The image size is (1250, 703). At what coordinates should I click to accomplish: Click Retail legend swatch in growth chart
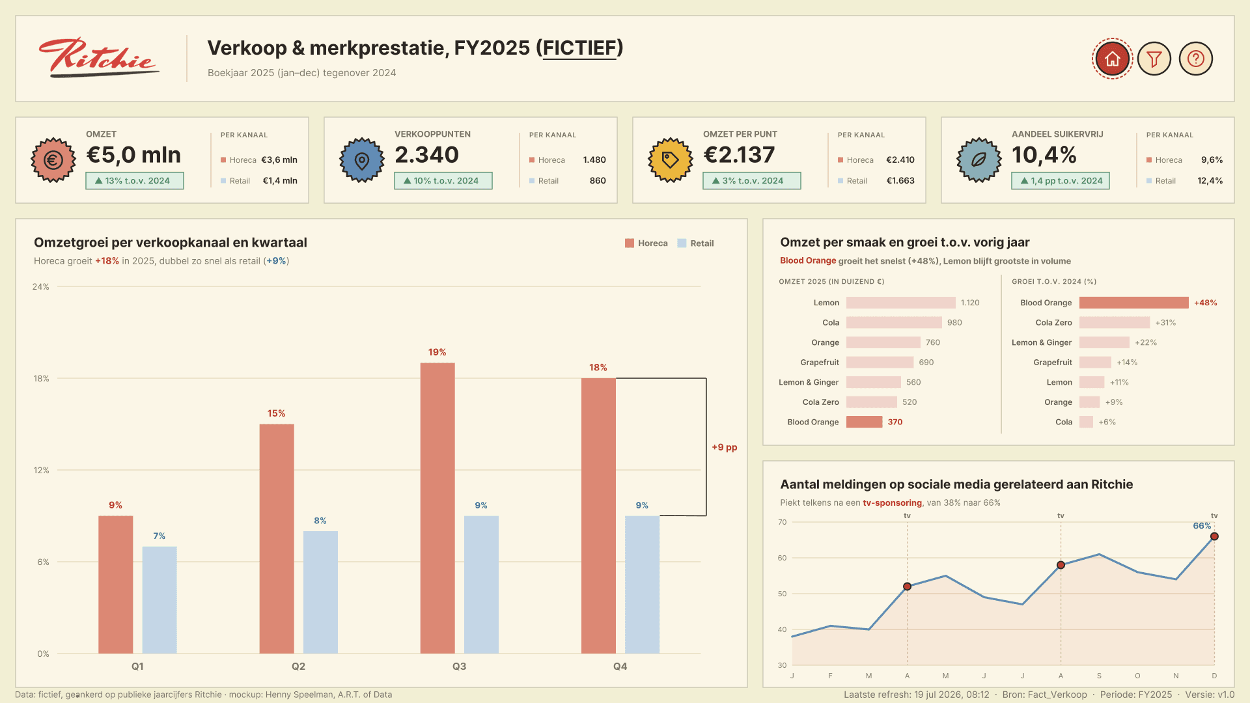682,243
